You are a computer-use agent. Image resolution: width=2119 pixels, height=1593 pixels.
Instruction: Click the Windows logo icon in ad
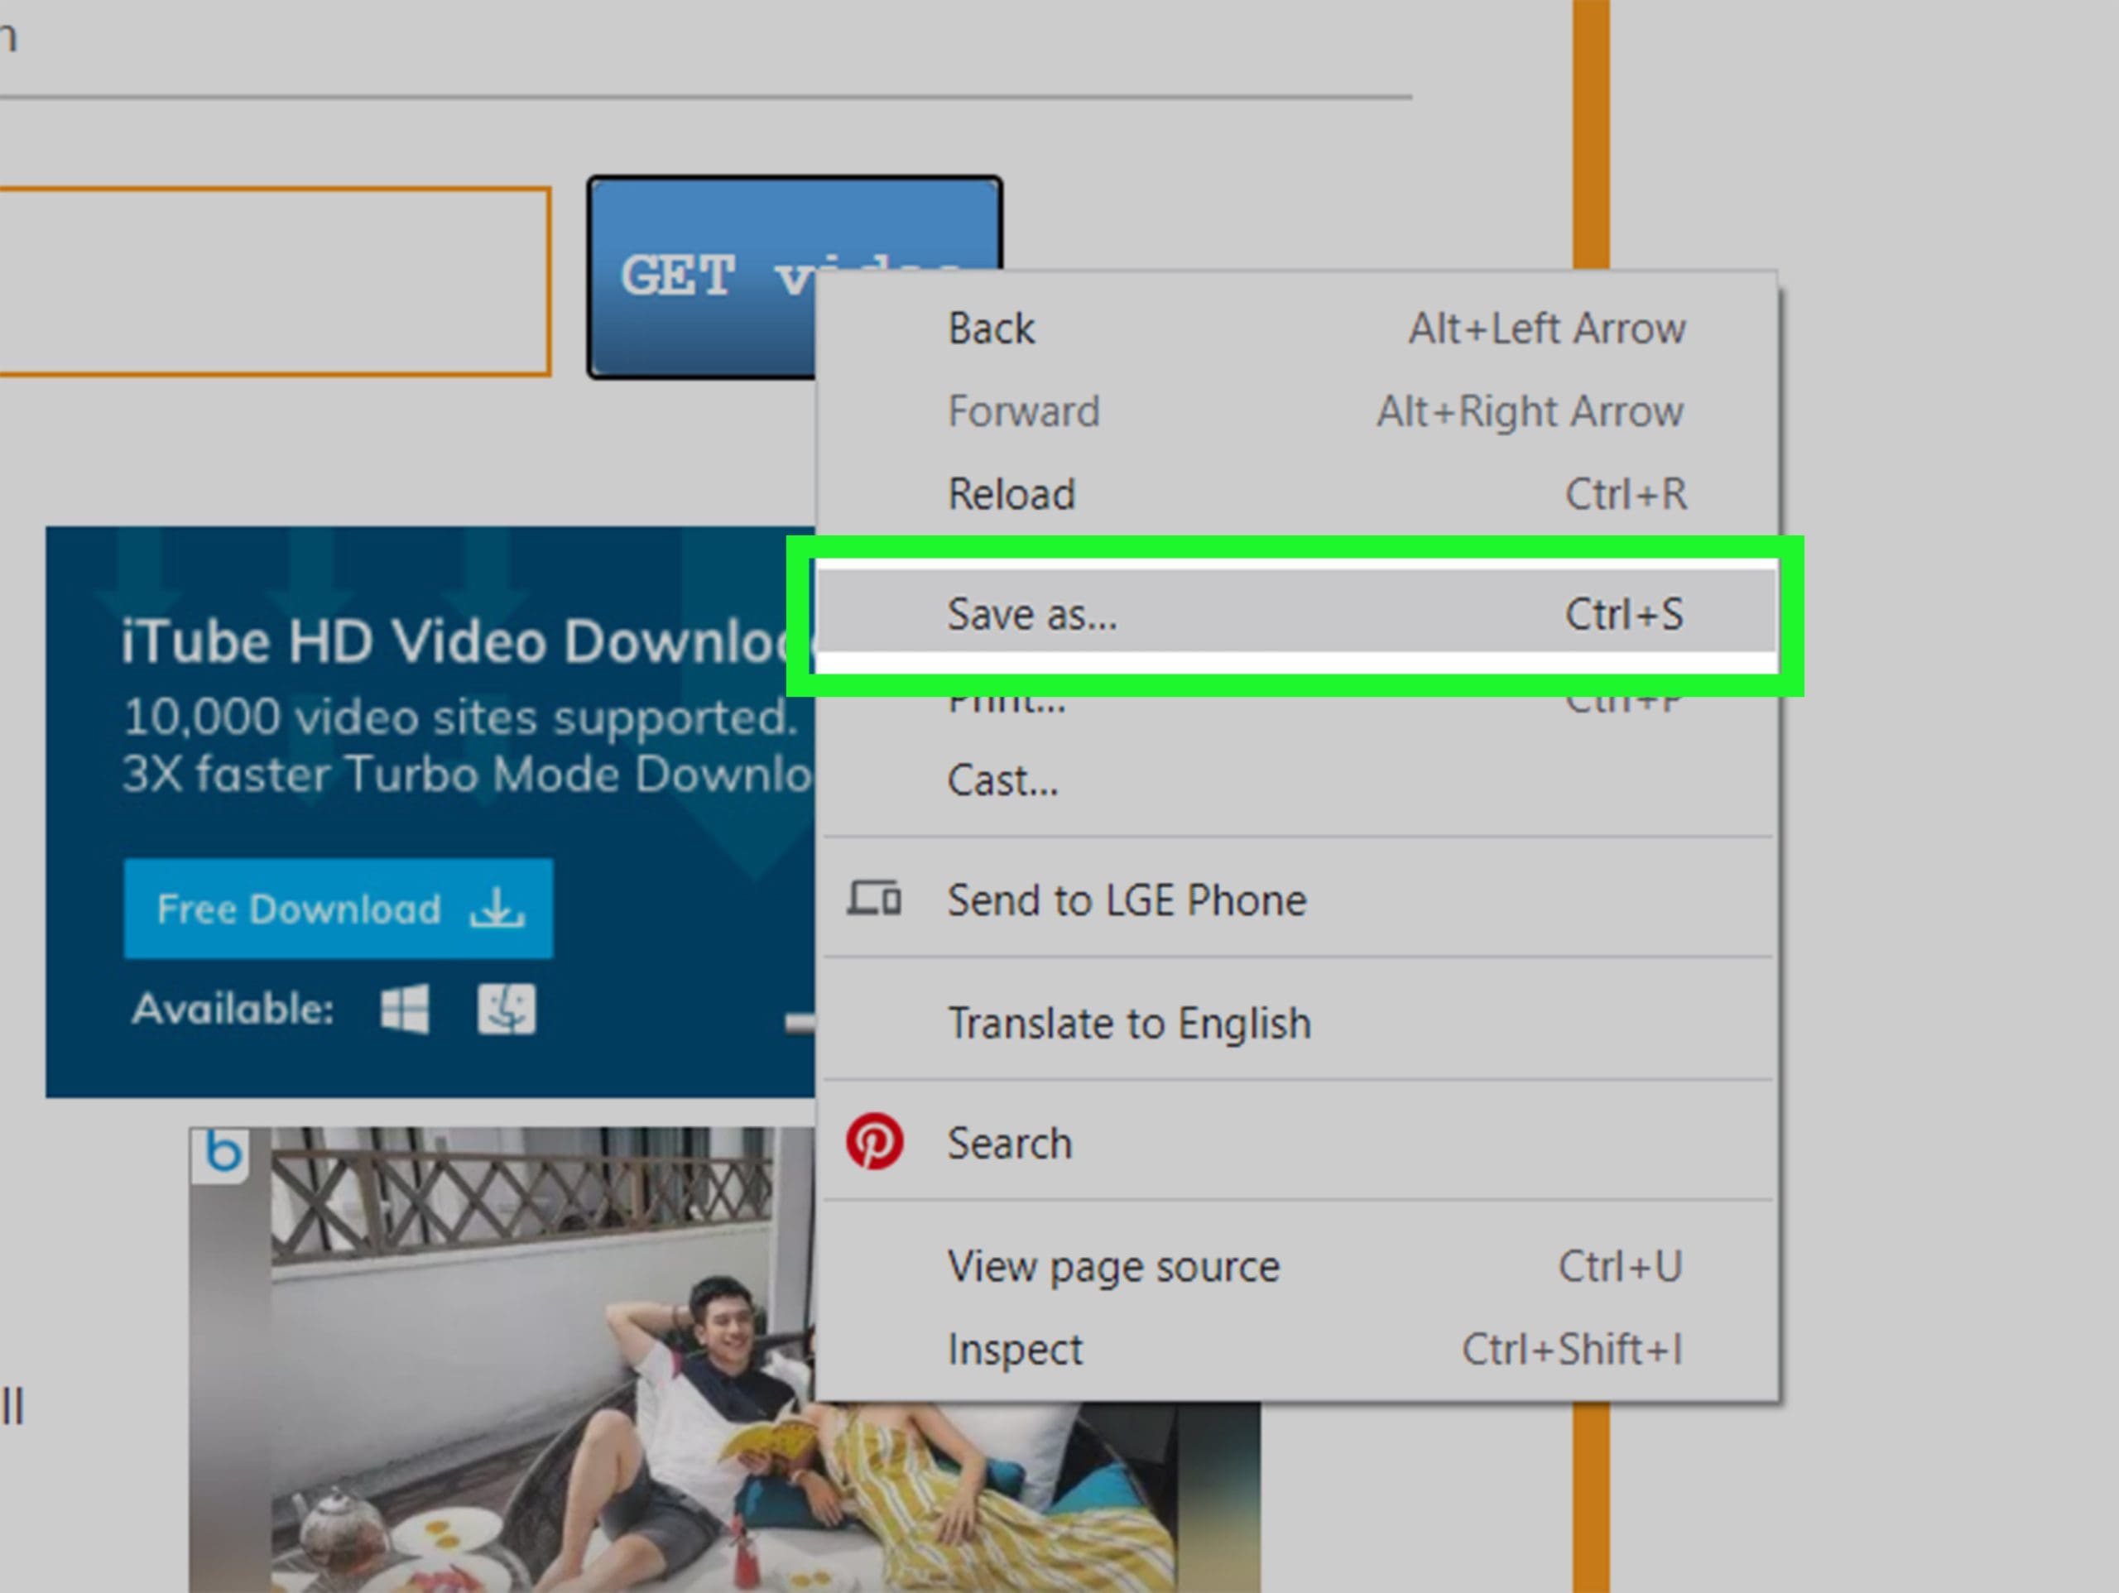point(404,1010)
